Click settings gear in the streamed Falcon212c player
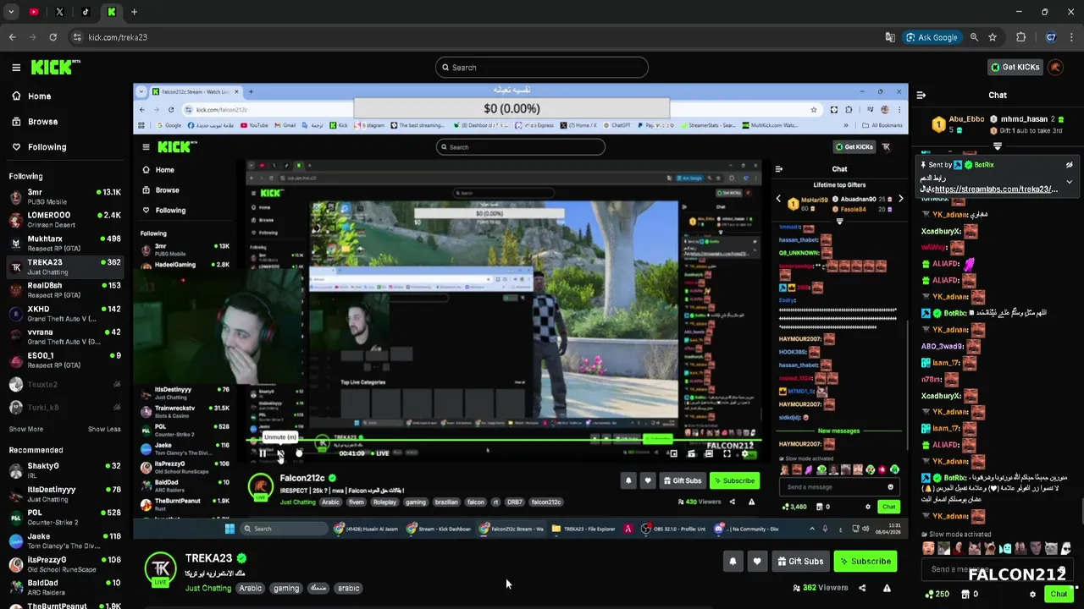This screenshot has width=1084, height=609. (744, 454)
